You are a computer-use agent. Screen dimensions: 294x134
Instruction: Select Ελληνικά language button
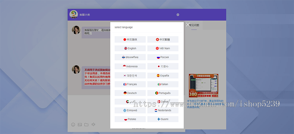(130, 110)
